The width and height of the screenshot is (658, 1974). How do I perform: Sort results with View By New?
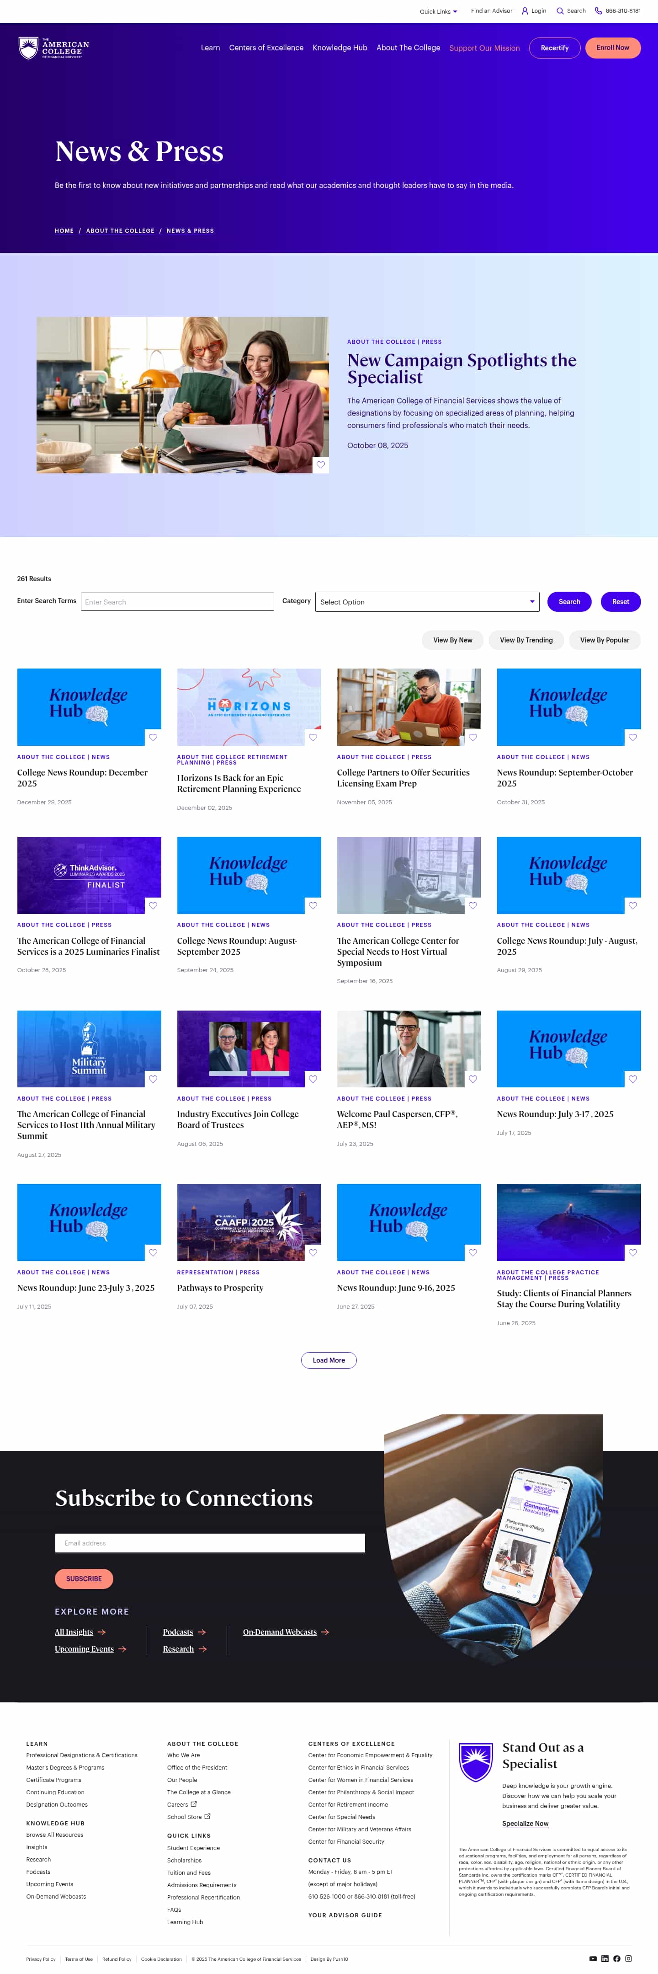tap(453, 640)
